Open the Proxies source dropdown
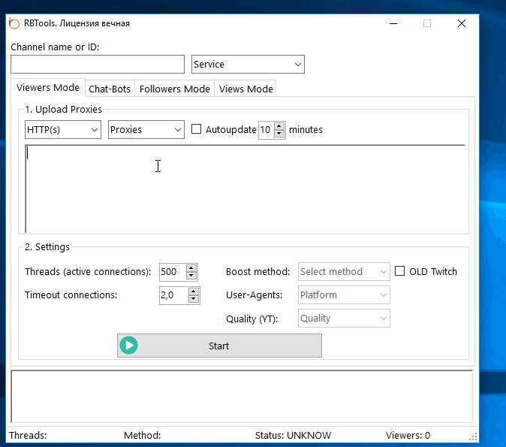This screenshot has height=447, width=506. pyautogui.click(x=146, y=130)
